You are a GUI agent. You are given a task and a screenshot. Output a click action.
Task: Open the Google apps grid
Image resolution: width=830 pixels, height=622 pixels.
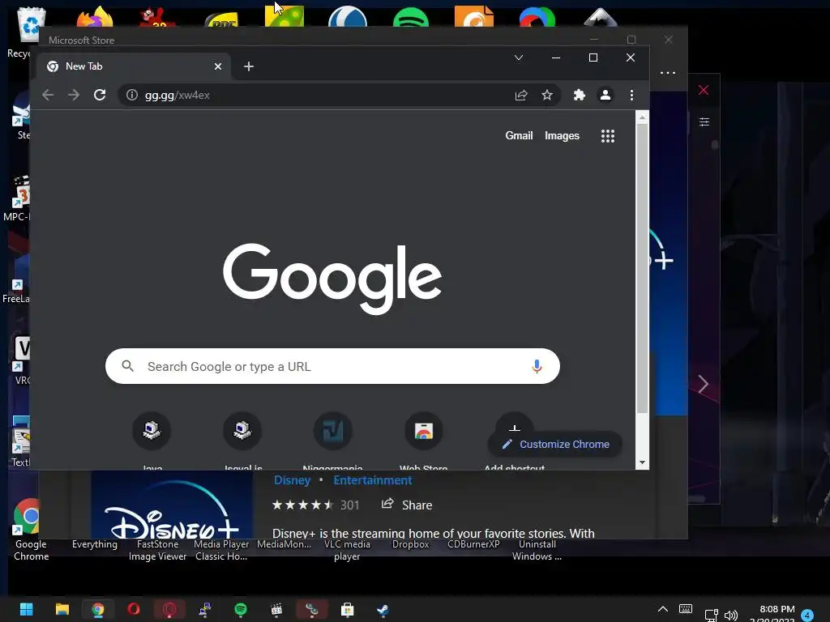point(608,136)
